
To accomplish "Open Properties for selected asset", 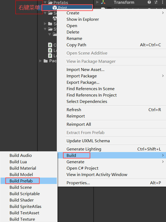I will point(78,183).
